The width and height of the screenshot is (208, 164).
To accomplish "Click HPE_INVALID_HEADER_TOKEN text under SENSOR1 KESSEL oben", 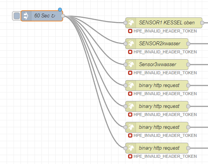I will 165,31.
